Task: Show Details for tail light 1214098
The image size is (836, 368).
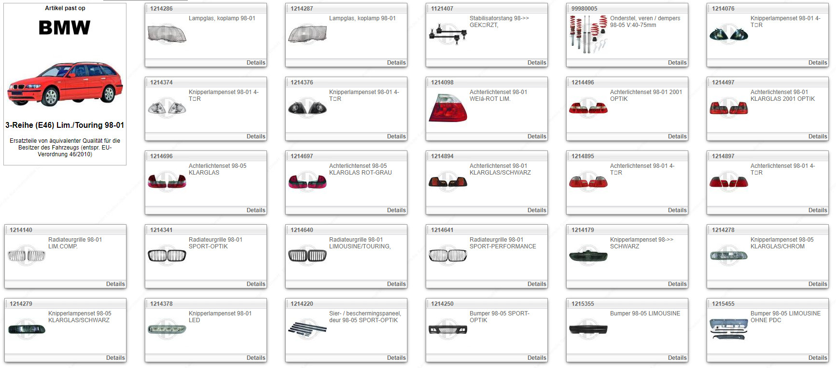Action: [537, 136]
